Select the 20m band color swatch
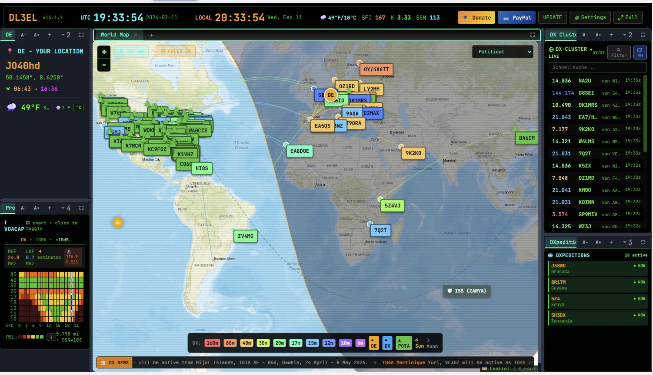653x375 pixels. point(280,343)
